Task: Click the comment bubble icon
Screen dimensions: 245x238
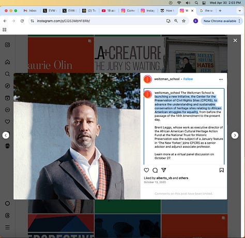Action: click(155, 170)
